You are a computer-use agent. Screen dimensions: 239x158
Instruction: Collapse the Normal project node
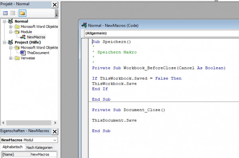[x=4, y=21]
